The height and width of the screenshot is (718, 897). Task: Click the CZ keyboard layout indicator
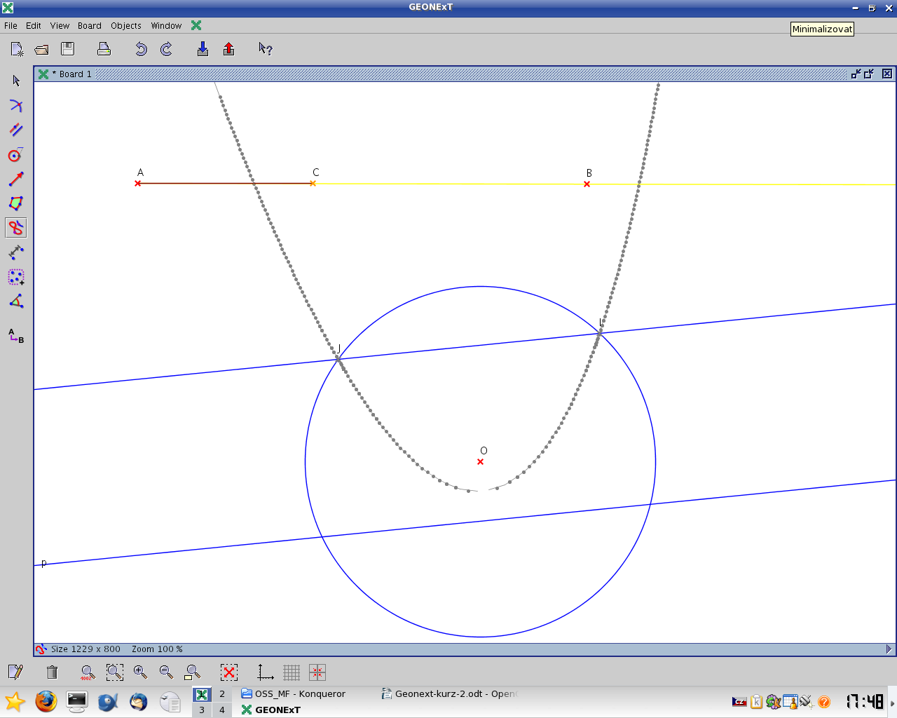(x=739, y=701)
